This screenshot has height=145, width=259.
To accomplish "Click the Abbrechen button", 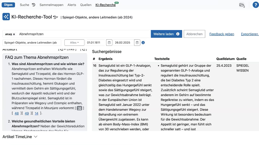I will coord(194,34).
